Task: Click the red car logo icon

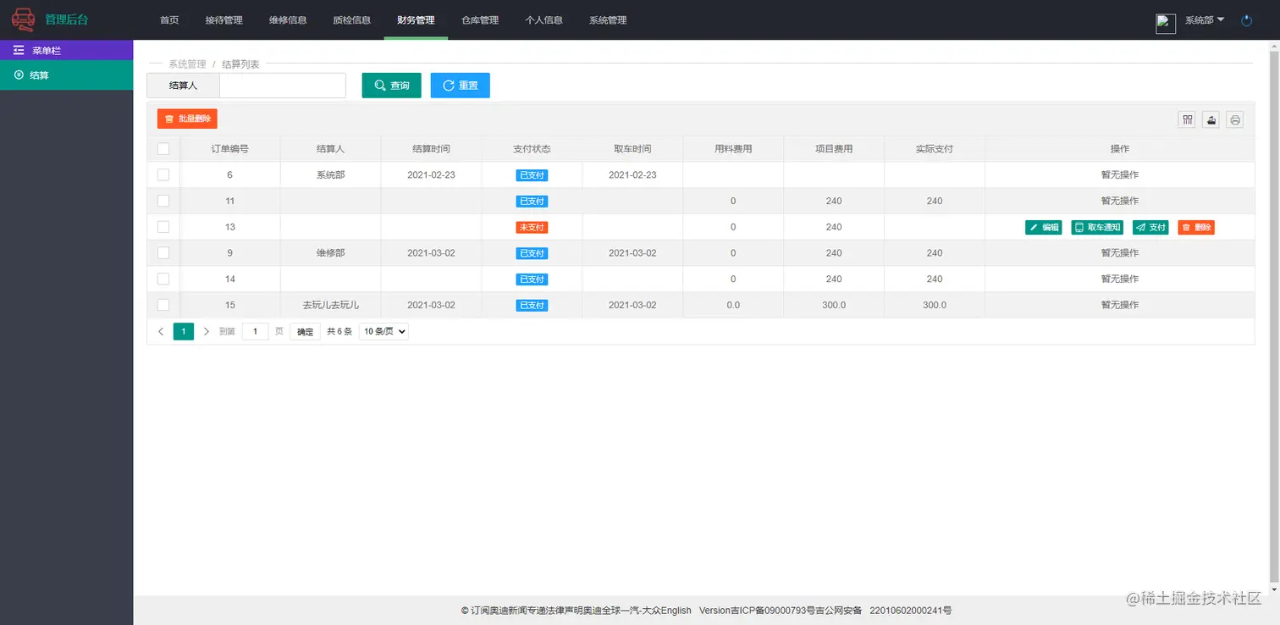Action: point(23,19)
